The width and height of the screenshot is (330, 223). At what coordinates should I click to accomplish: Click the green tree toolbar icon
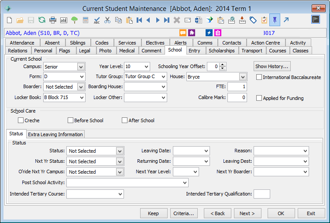(x=75, y=20)
